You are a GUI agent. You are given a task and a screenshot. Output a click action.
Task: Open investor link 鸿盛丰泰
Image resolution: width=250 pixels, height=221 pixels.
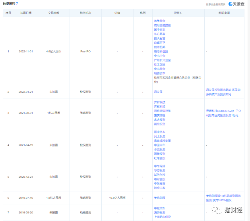159,188
